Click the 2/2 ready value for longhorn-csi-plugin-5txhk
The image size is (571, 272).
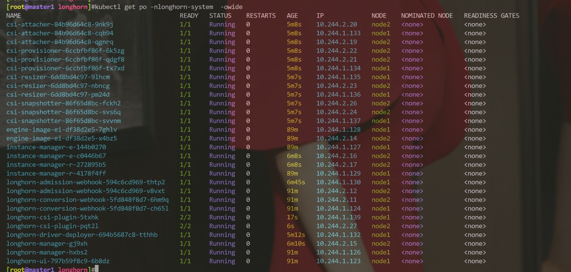pyautogui.click(x=185, y=217)
